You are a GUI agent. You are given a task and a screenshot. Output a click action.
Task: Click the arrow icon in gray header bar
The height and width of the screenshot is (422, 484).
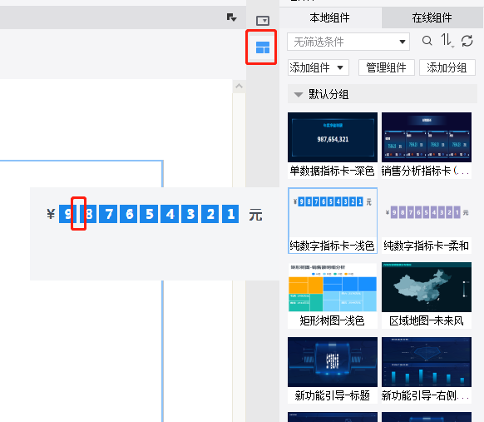tap(231, 17)
